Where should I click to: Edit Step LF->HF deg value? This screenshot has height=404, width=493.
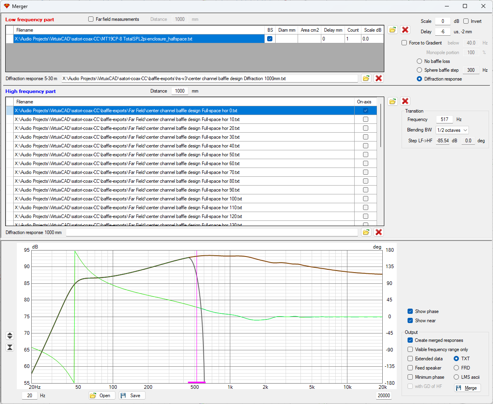[x=468, y=141]
